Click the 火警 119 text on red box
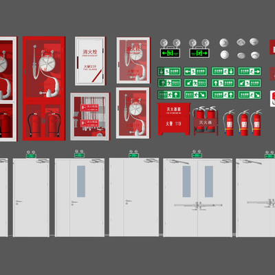275x275 pixels. (173, 124)
